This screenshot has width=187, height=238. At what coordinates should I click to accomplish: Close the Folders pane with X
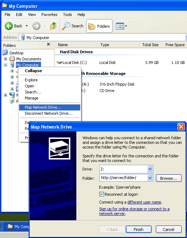[48, 44]
